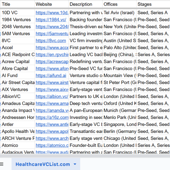Select the Afore Capital title cell
Screen dimensions: 170x170
coord(18,69)
